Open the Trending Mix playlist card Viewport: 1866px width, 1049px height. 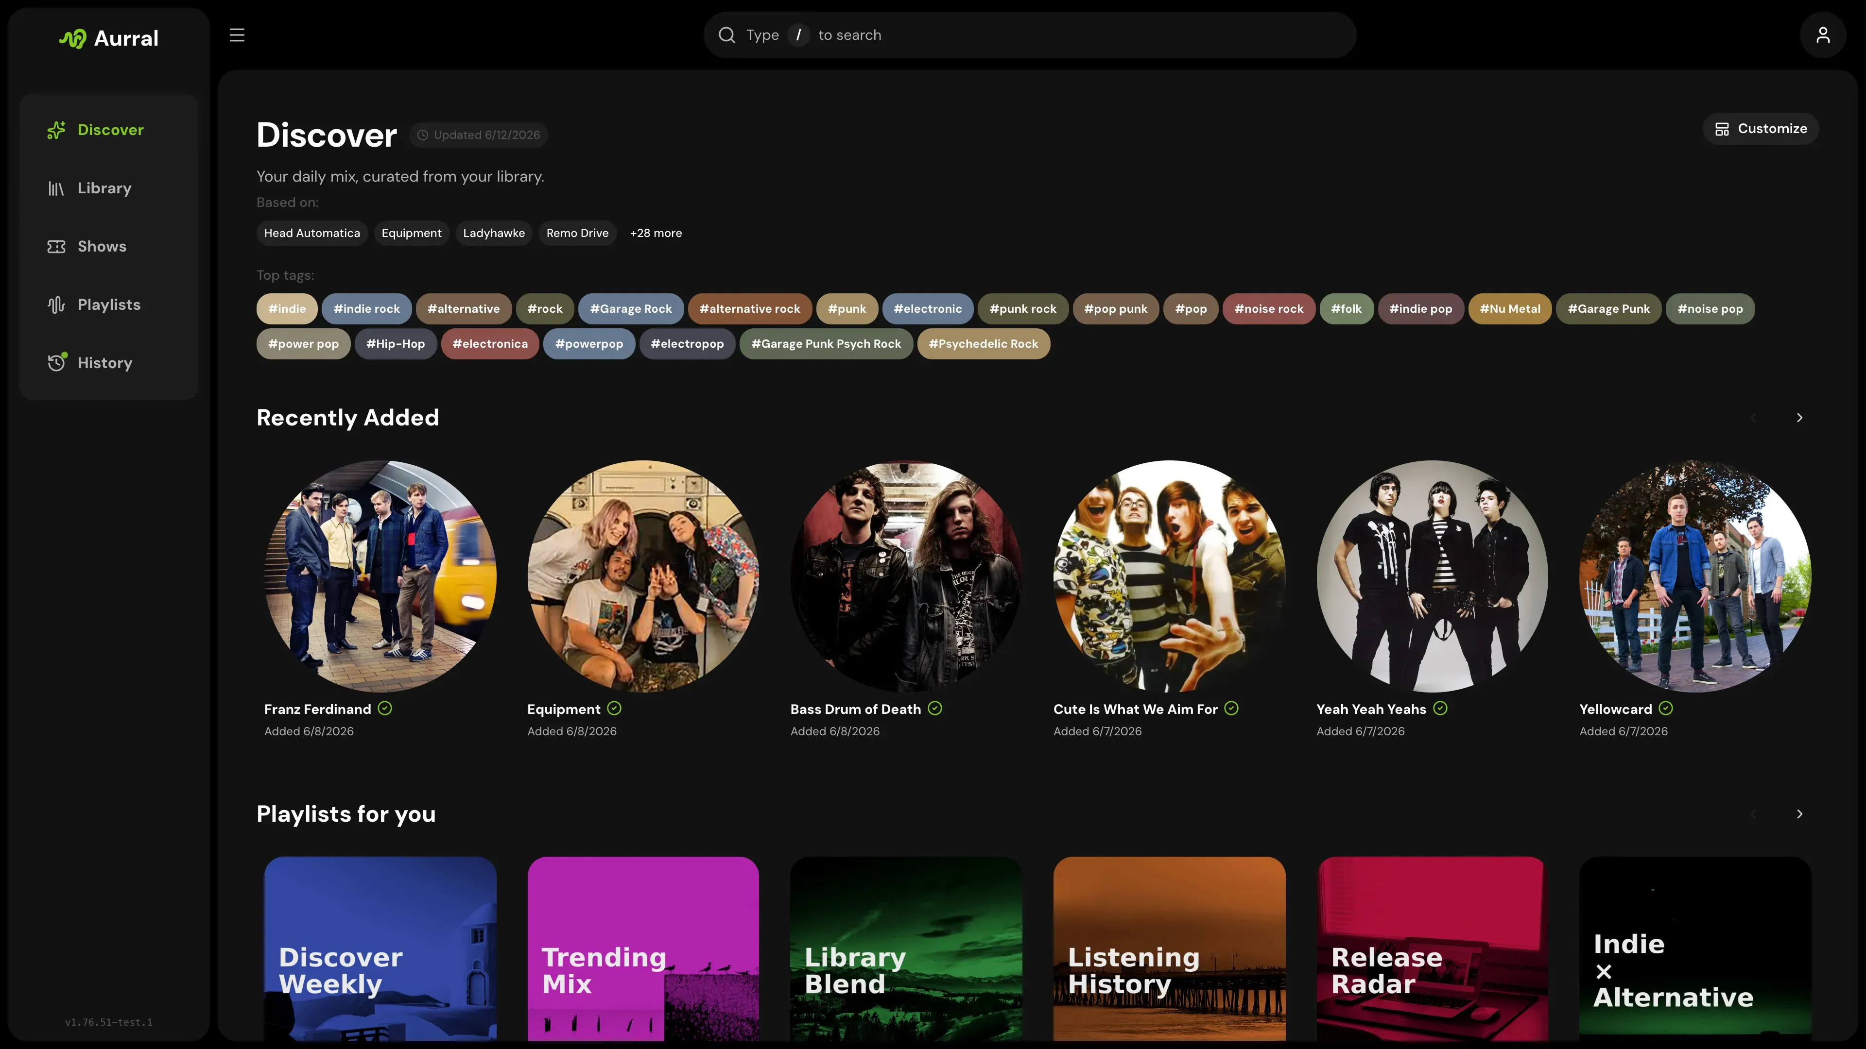pyautogui.click(x=643, y=949)
